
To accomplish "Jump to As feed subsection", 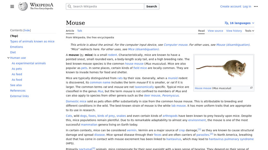I will [x=17, y=74].
